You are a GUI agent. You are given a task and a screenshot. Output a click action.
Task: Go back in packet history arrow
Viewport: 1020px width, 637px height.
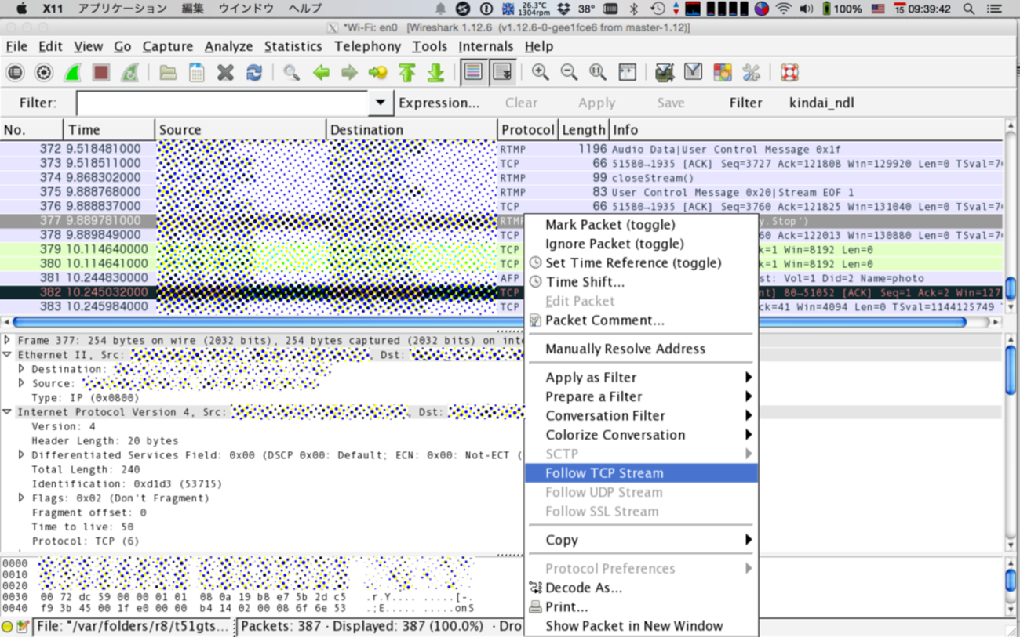click(321, 73)
